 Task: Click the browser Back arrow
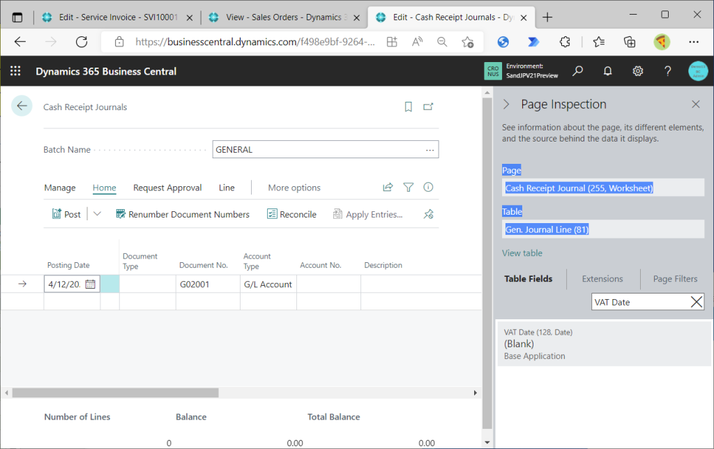[x=20, y=42]
